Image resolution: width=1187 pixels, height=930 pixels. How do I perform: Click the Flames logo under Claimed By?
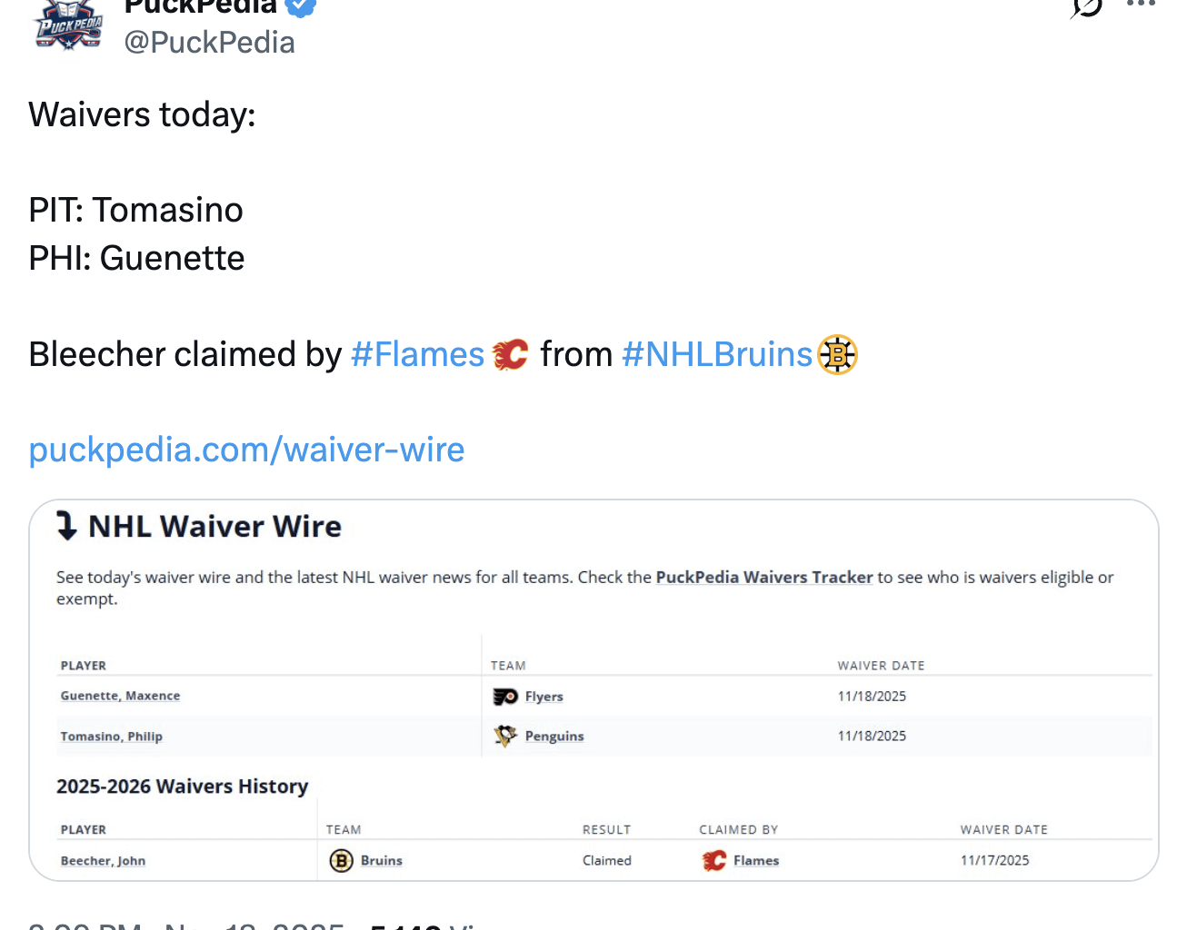pos(714,860)
